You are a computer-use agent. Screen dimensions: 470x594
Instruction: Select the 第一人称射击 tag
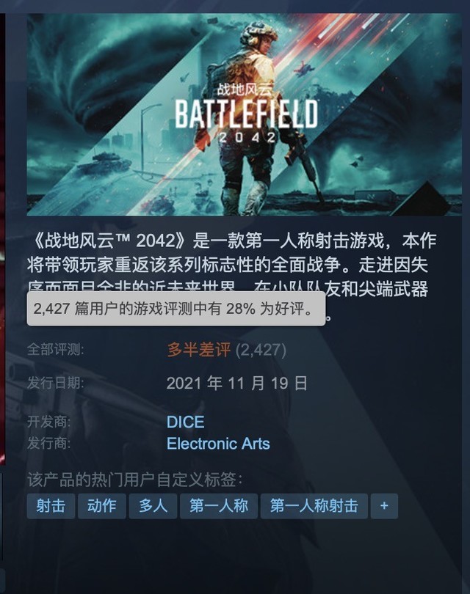(x=314, y=506)
